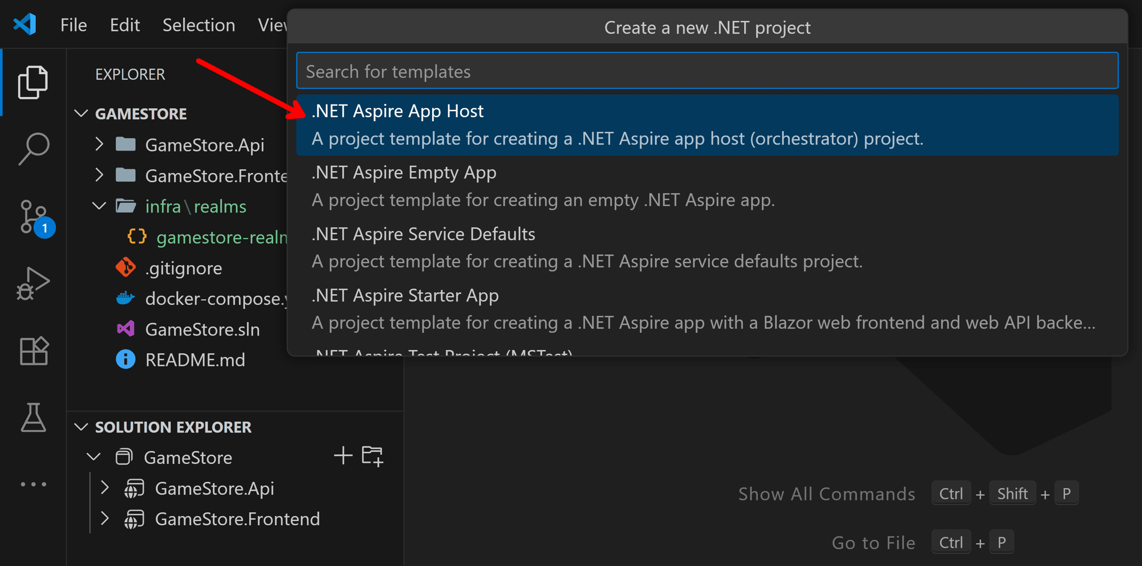The width and height of the screenshot is (1142, 566).
Task: Open the Selection menu
Action: pos(199,25)
